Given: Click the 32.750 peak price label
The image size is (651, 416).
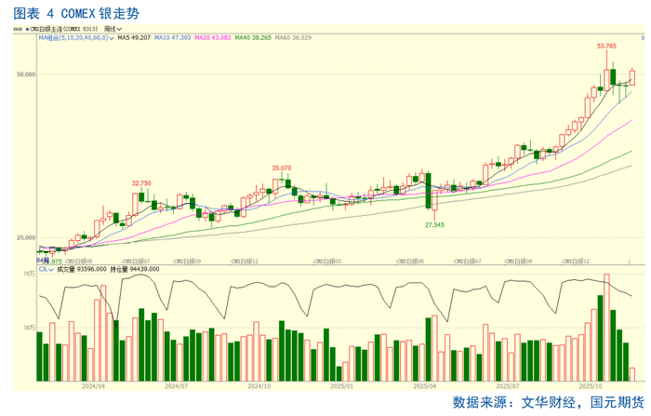Looking at the screenshot, I should [141, 183].
